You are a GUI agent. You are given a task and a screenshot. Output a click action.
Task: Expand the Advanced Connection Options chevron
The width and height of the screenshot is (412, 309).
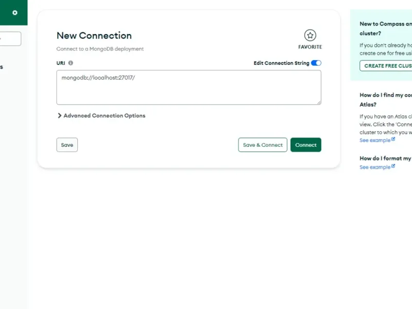(x=60, y=116)
